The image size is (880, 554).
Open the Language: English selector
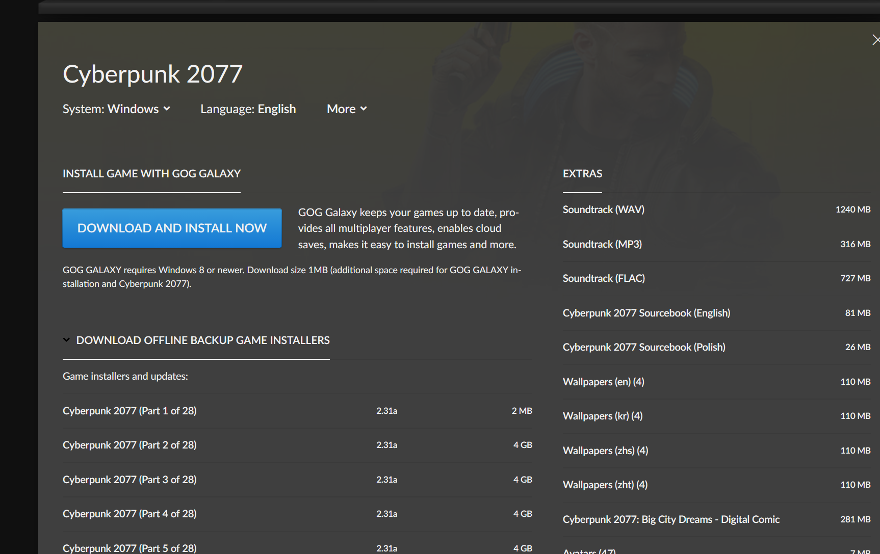tap(248, 109)
